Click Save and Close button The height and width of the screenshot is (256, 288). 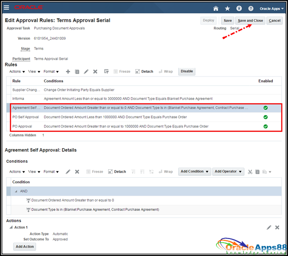pos(250,21)
